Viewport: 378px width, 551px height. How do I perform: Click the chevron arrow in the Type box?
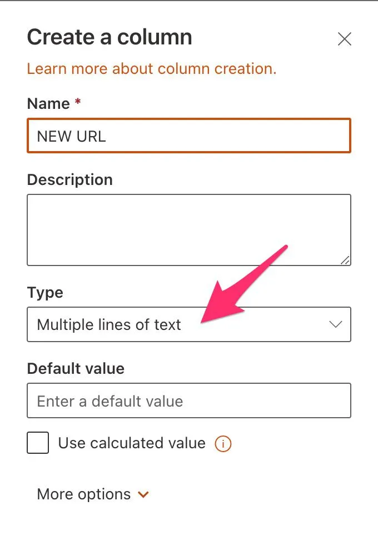pos(335,324)
